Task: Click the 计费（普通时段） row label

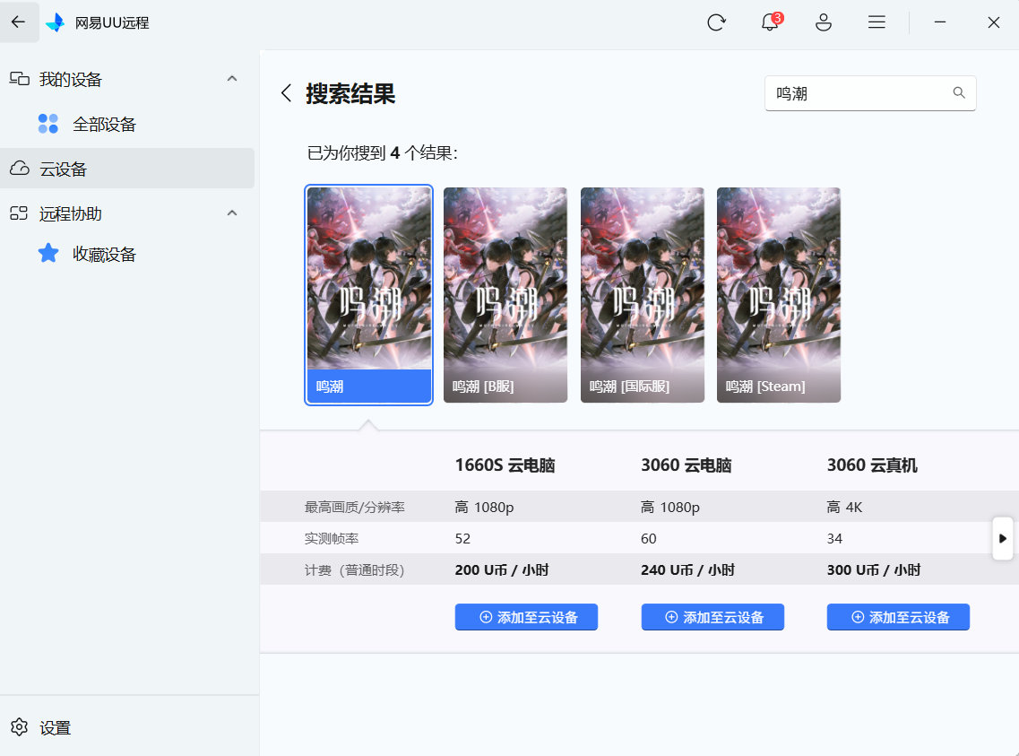Action: (x=355, y=570)
